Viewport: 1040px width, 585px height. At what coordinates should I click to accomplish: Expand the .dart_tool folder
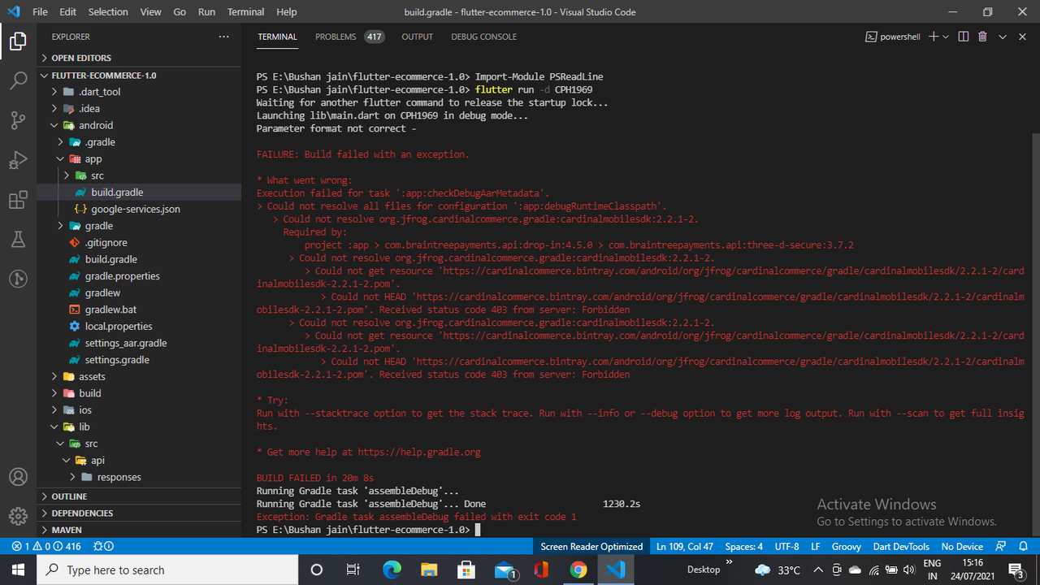139,92
